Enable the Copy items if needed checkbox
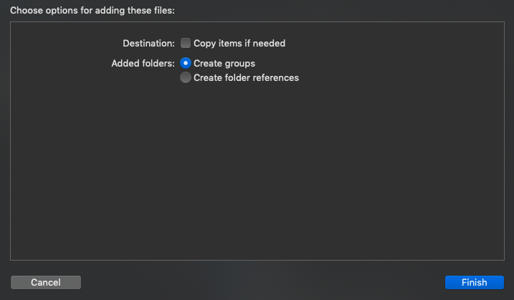This screenshot has height=300, width=514. click(186, 43)
